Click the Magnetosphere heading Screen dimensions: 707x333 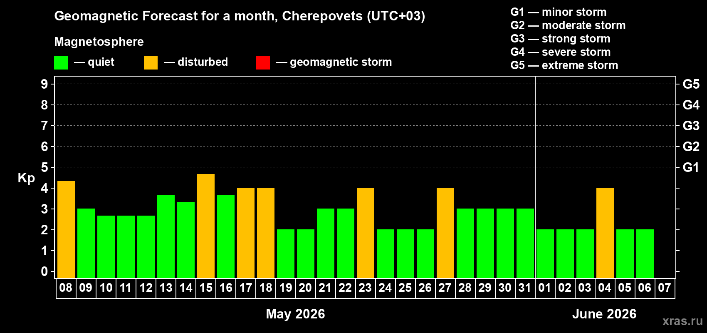(x=99, y=42)
